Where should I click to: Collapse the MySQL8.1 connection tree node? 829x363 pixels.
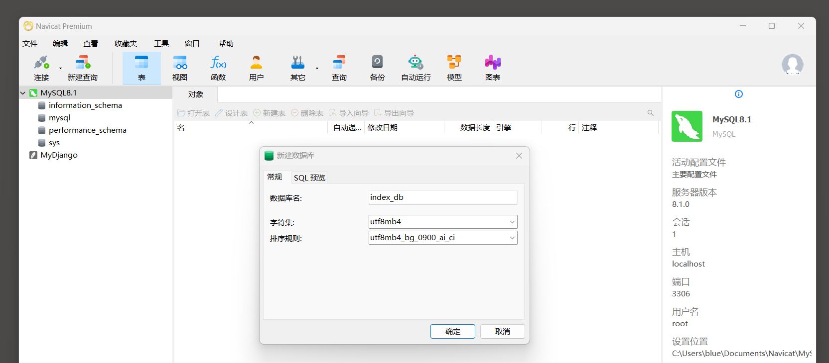pos(23,93)
